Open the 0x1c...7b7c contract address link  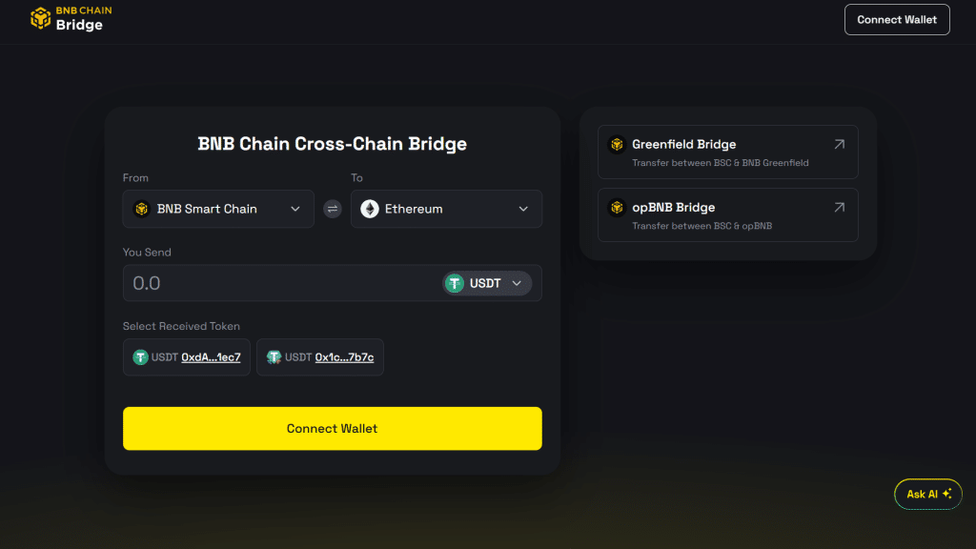point(344,357)
